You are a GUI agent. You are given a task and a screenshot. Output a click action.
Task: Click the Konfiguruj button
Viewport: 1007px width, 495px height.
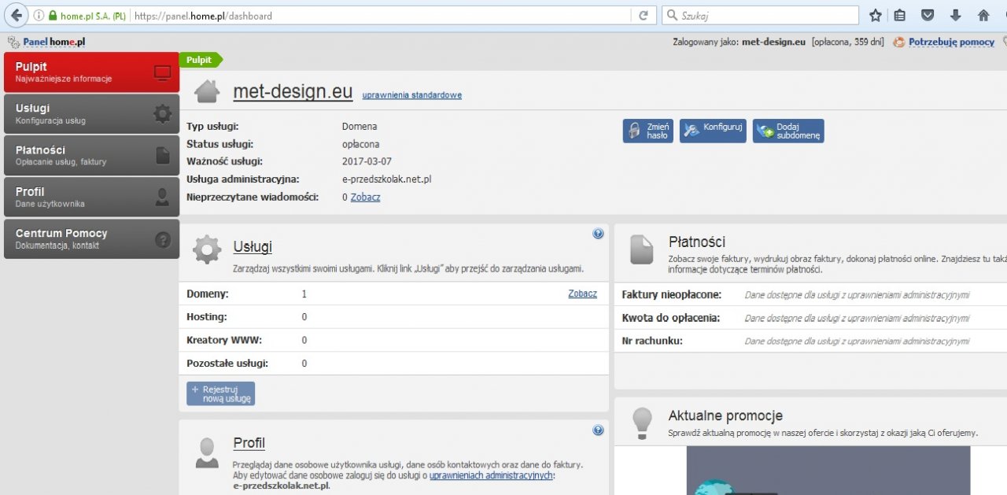click(713, 131)
